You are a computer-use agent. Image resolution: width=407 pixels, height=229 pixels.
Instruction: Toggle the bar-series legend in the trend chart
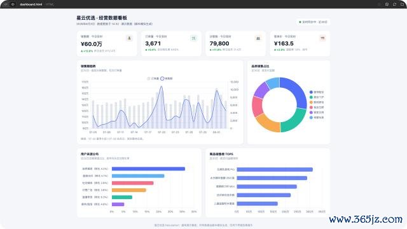(x=153, y=78)
